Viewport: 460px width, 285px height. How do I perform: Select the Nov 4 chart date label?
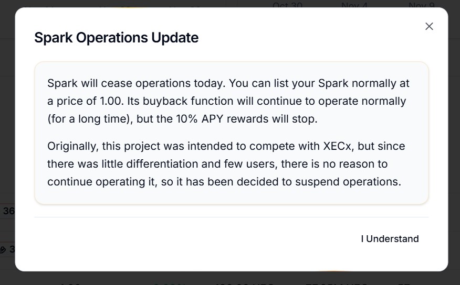[x=354, y=5]
